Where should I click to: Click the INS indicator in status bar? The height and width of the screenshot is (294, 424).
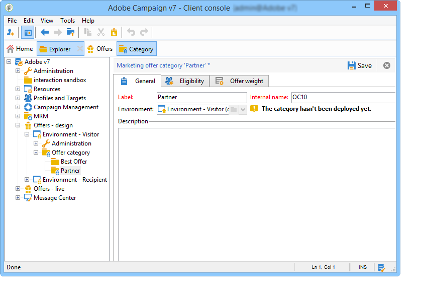pos(363,267)
